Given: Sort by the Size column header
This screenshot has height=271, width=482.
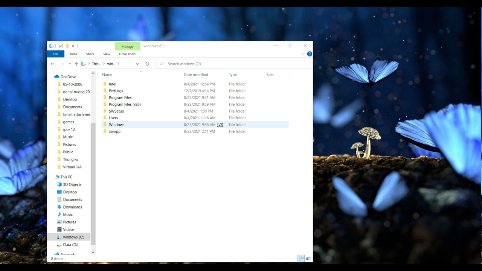Looking at the screenshot, I should coord(277,75).
